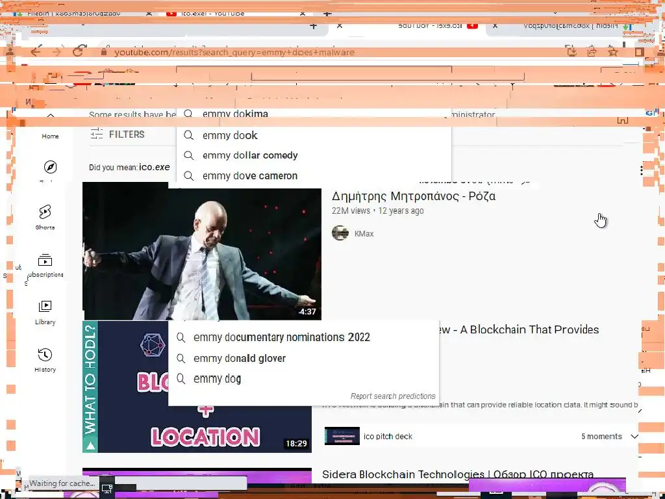Go back with the browser back arrow

point(36,52)
